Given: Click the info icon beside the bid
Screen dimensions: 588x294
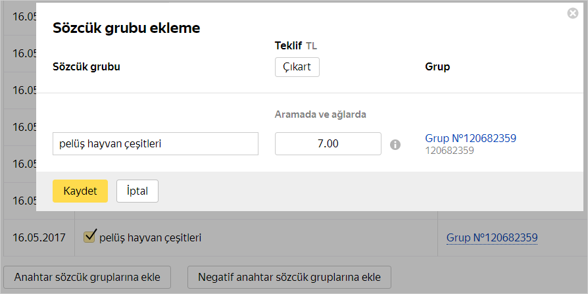Looking at the screenshot, I should coord(395,145).
